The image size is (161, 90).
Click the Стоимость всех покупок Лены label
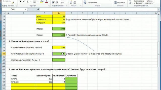coord(28,54)
